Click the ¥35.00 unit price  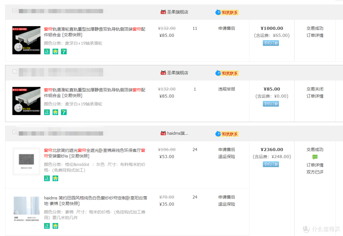point(167,204)
